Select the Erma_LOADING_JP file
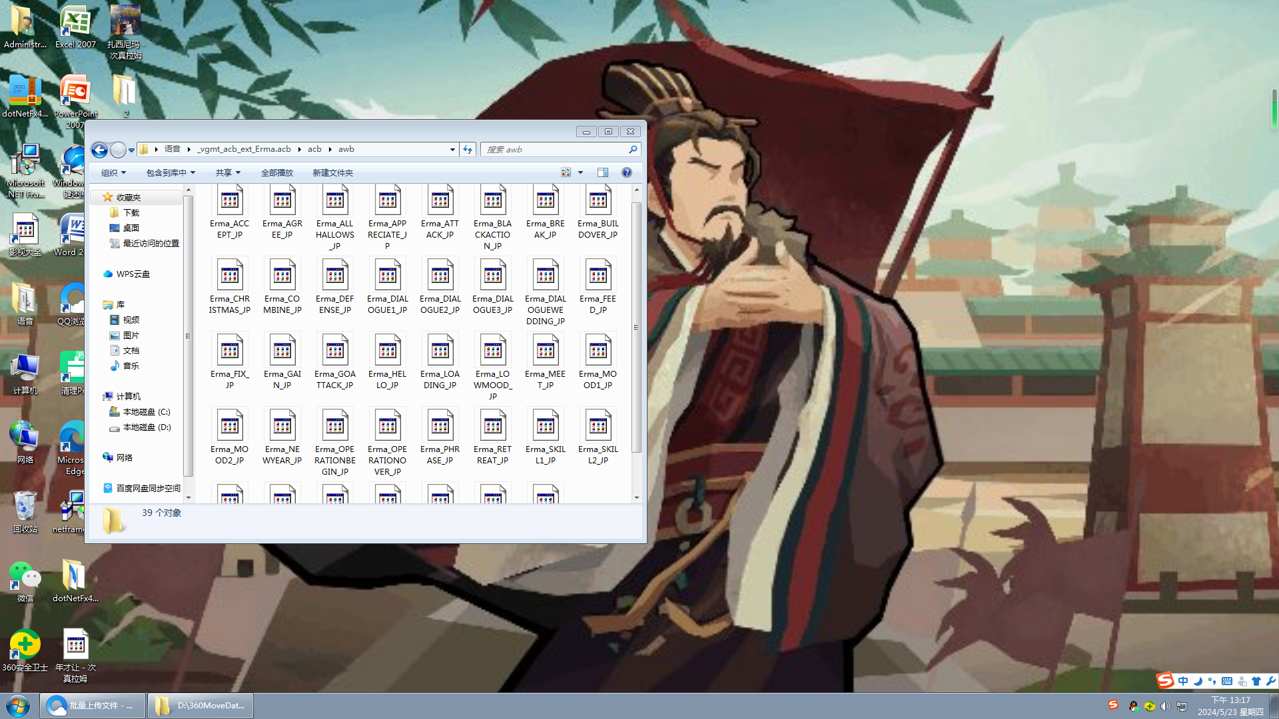Viewport: 1279px width, 719px height. (440, 361)
